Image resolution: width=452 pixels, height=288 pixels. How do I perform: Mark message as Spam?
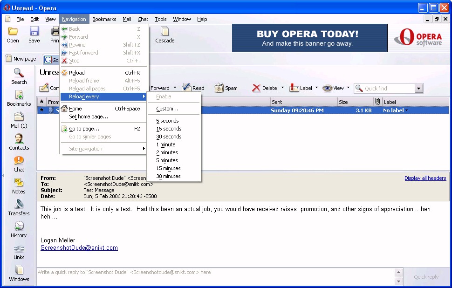pos(226,88)
